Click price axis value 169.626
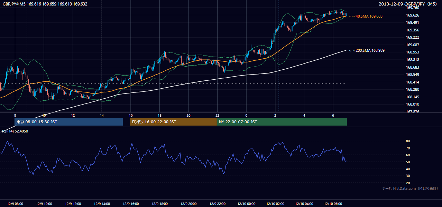 [x=412, y=15]
